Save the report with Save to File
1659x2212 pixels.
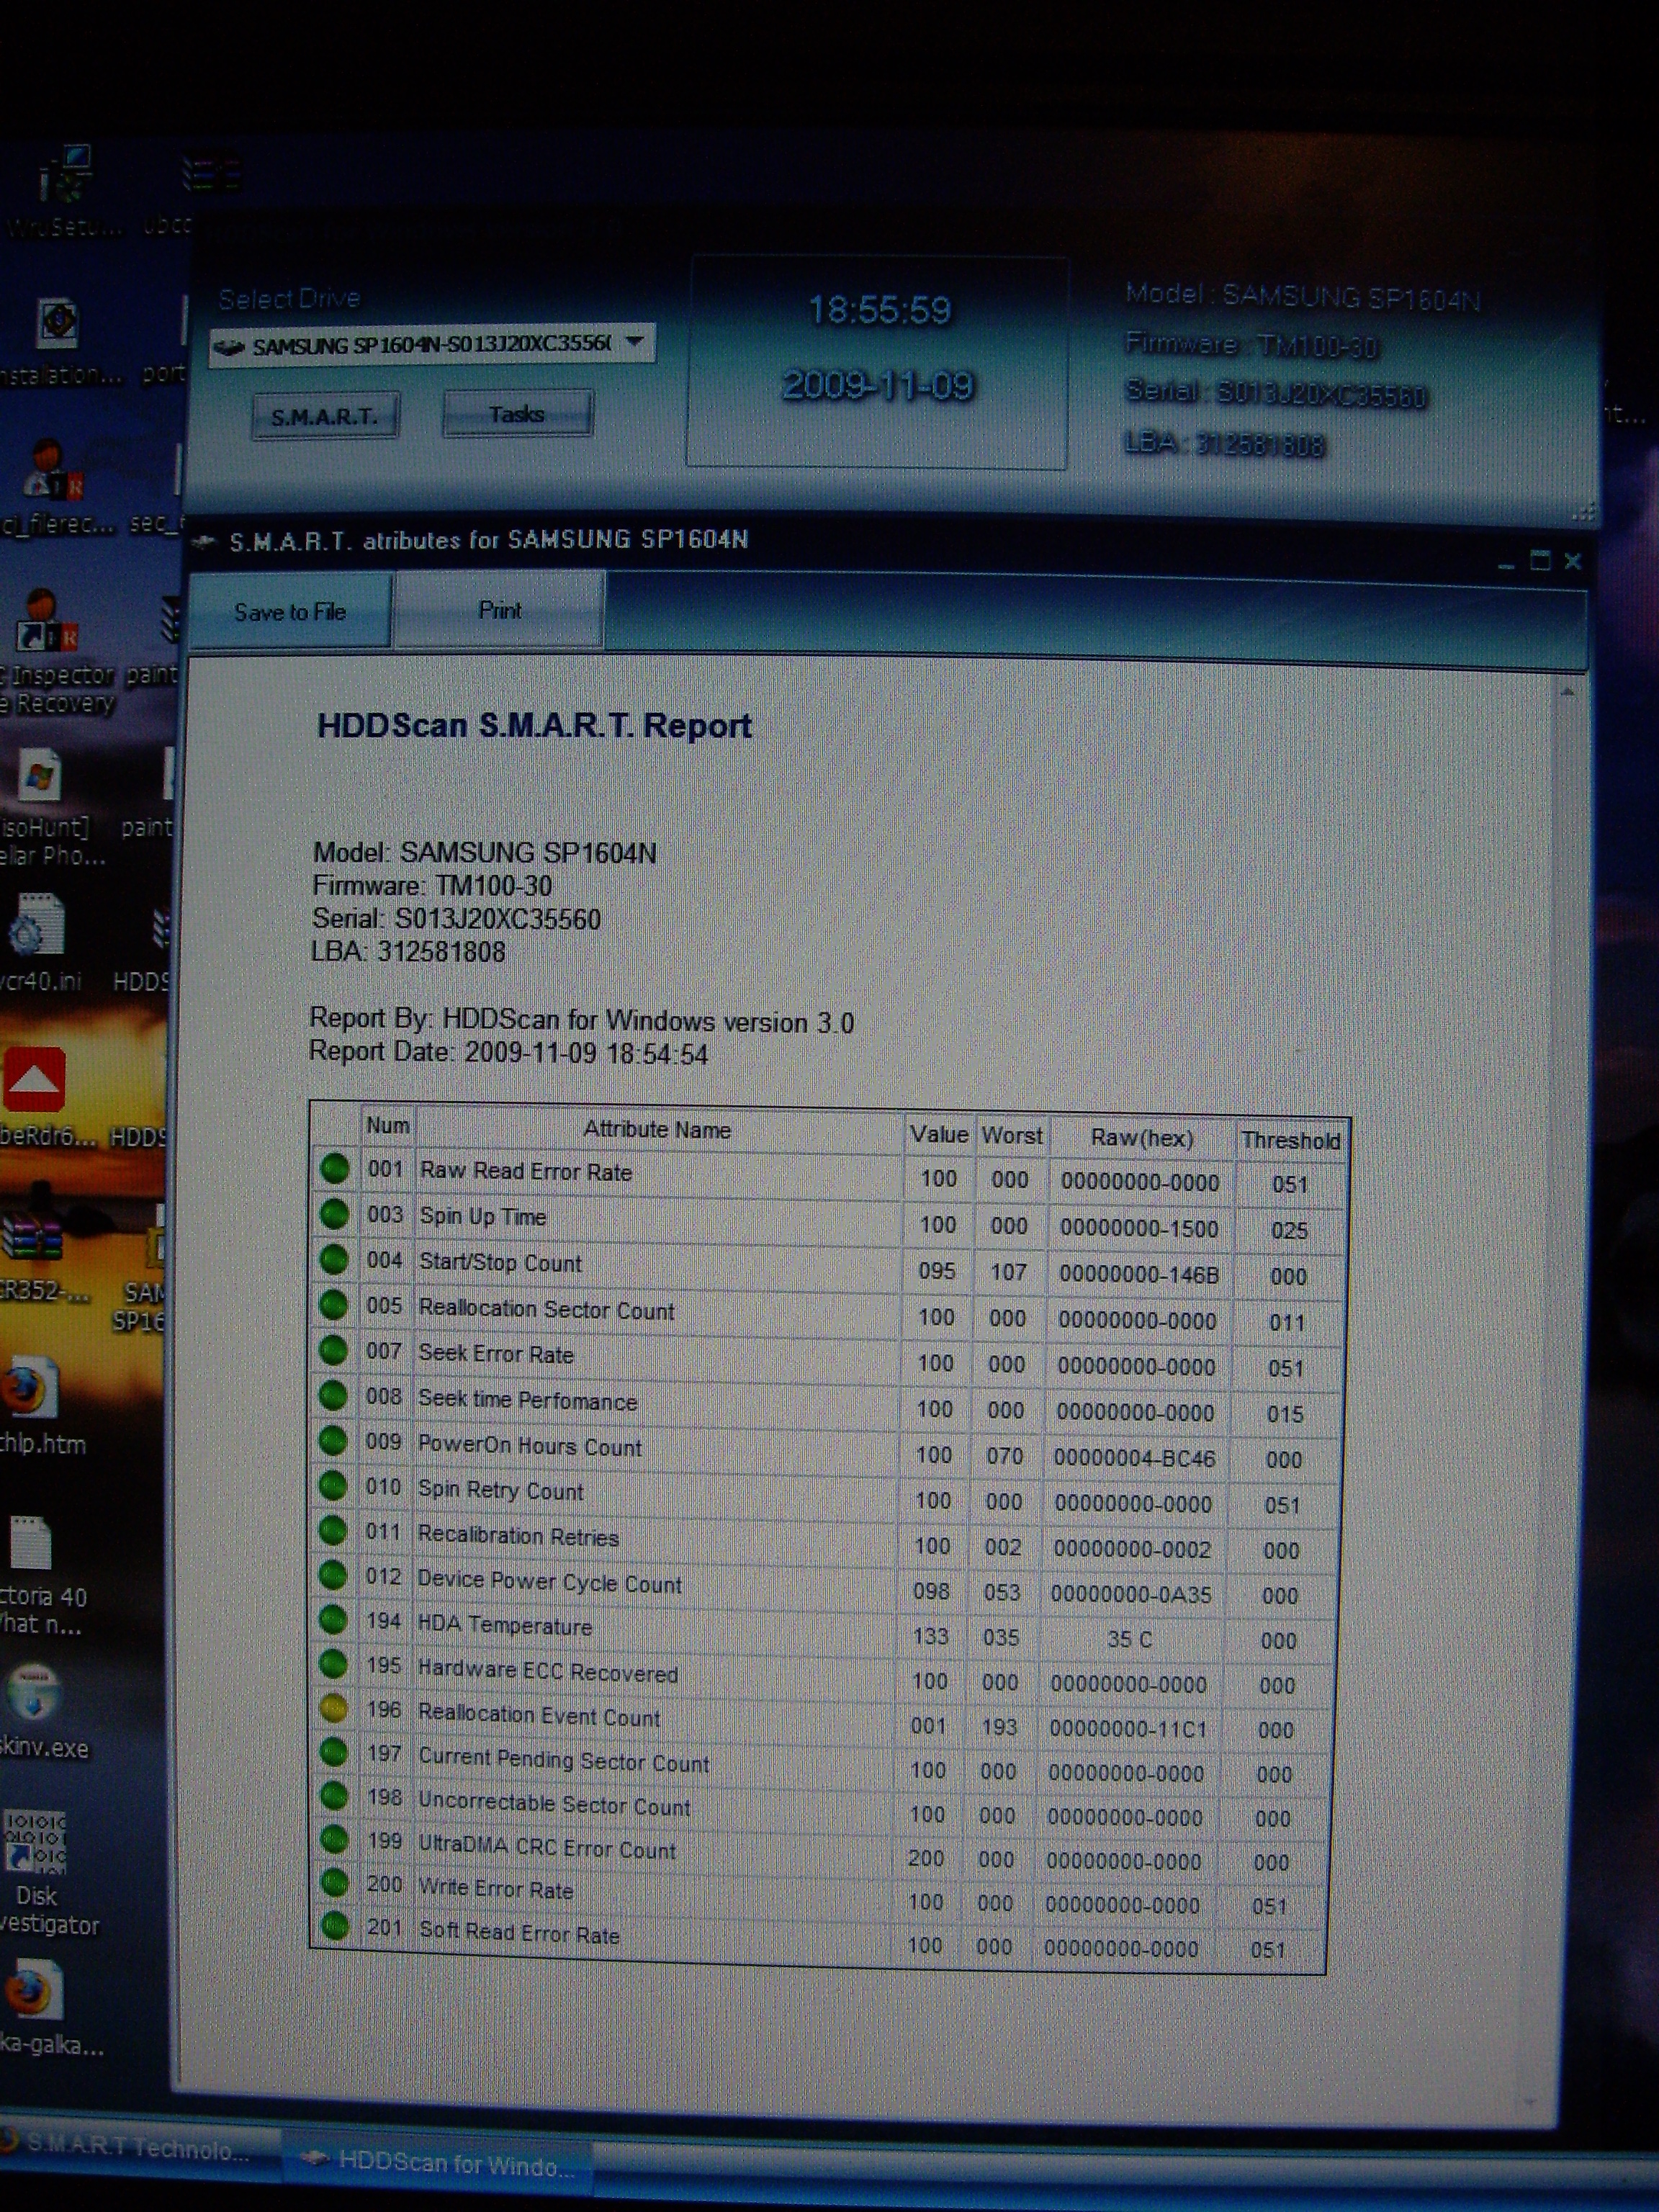(x=289, y=611)
